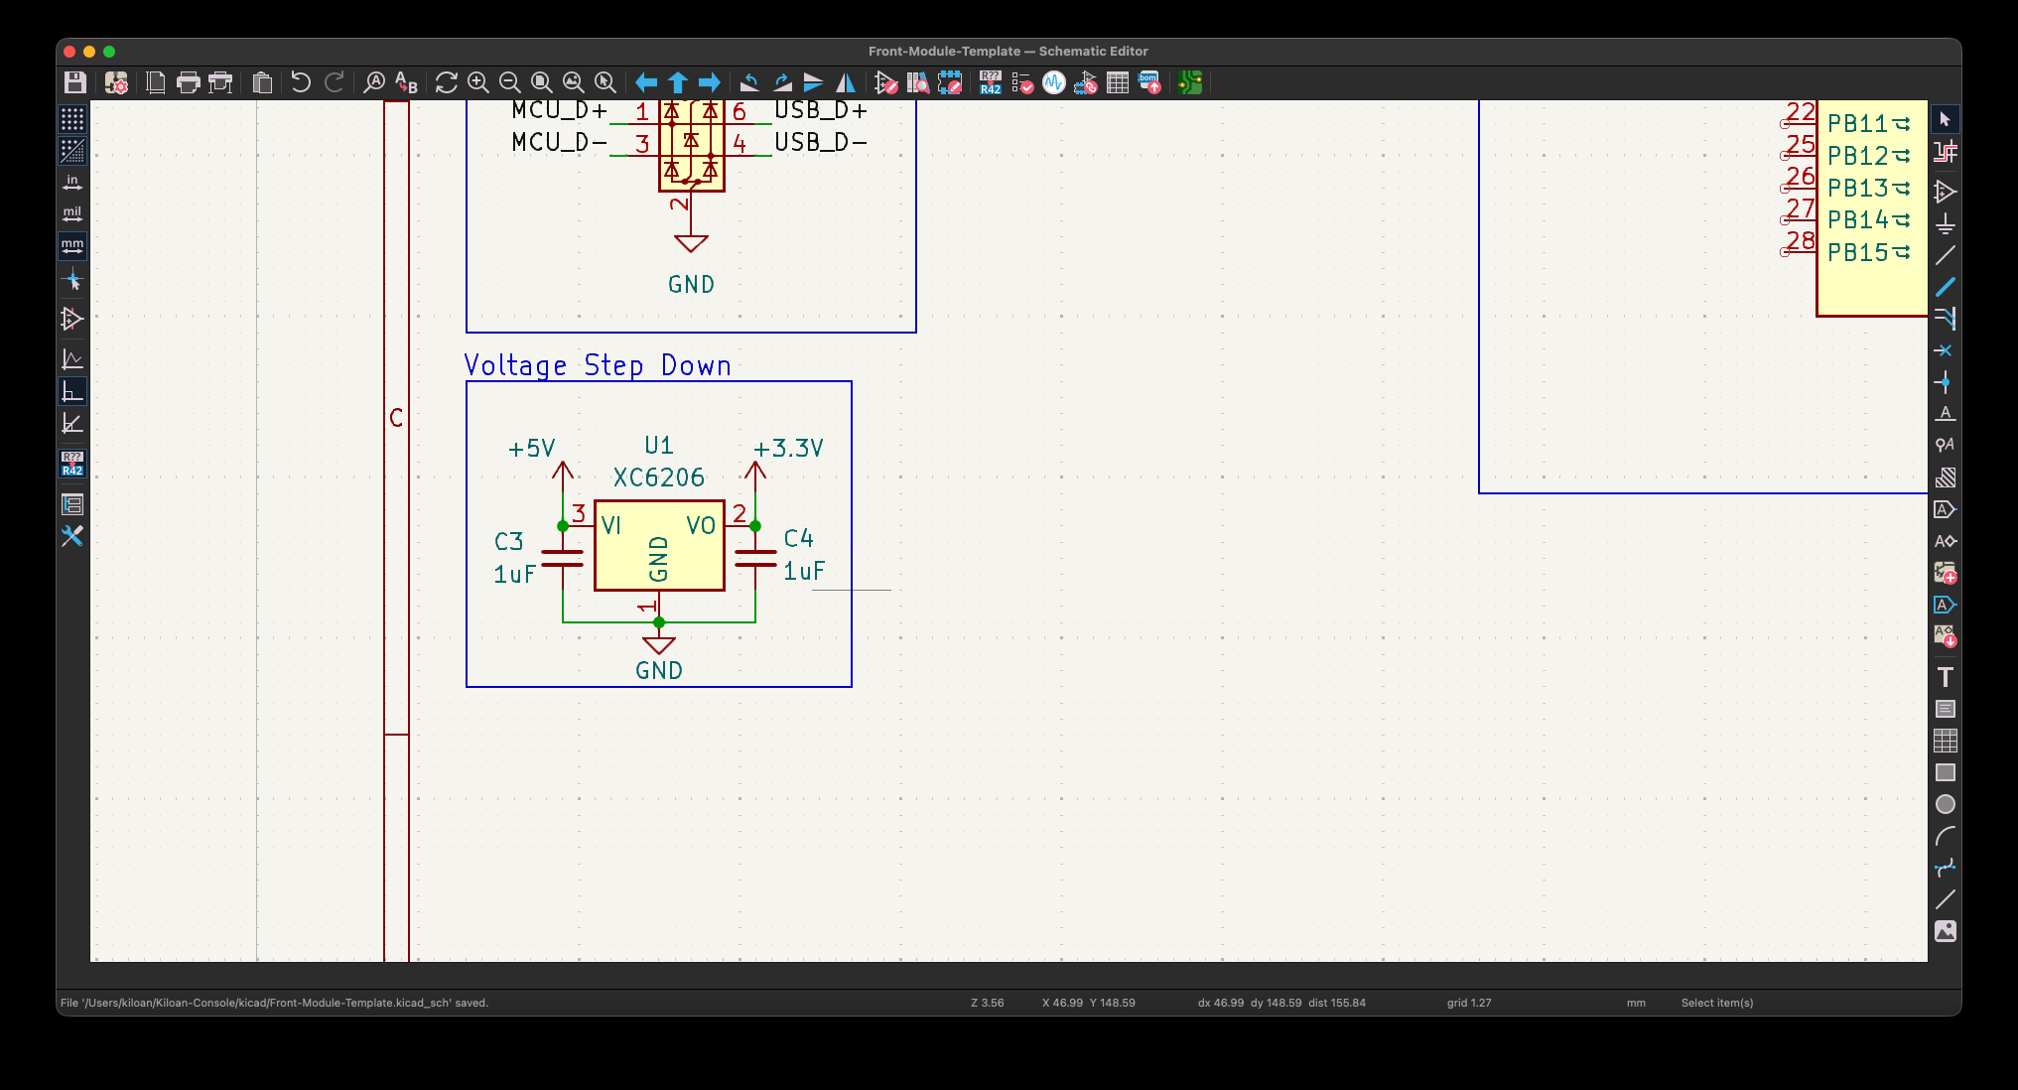This screenshot has width=2018, height=1090.
Task: Open Find and Replace tool
Action: tap(406, 82)
